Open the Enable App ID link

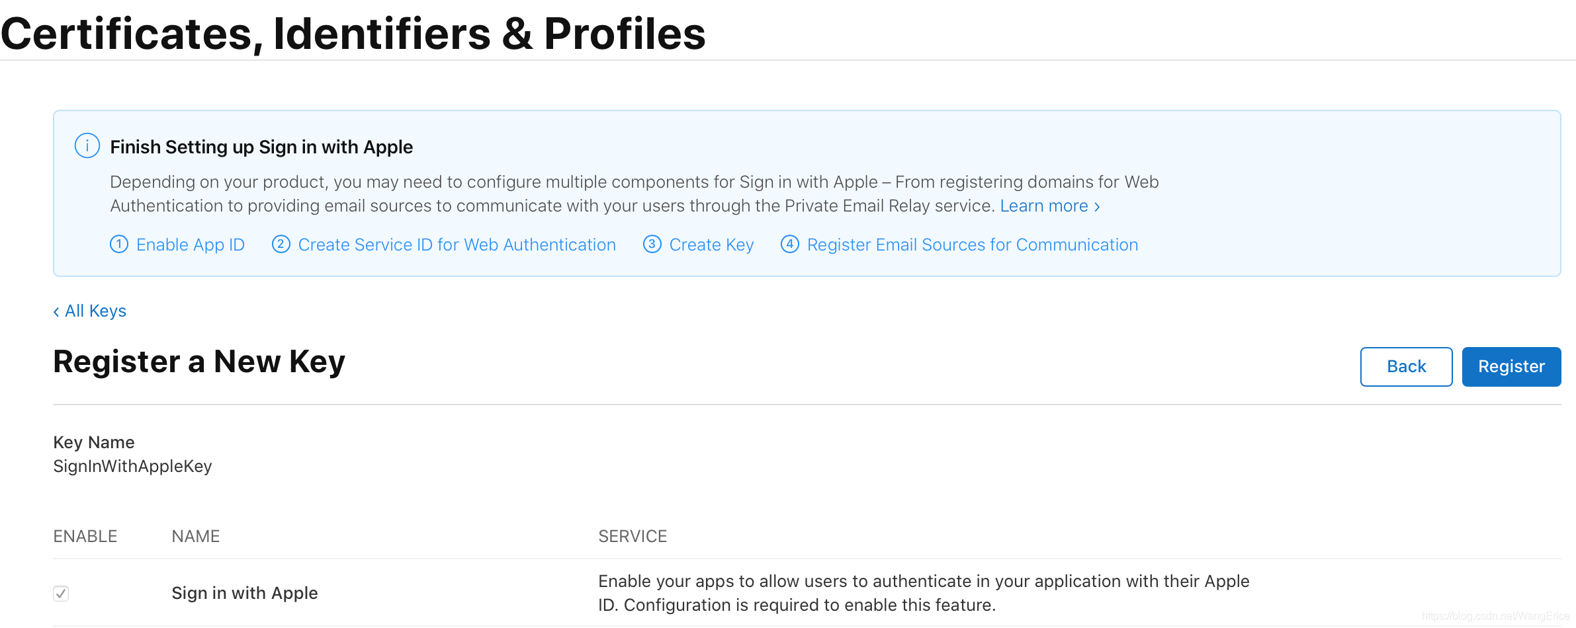click(x=191, y=245)
